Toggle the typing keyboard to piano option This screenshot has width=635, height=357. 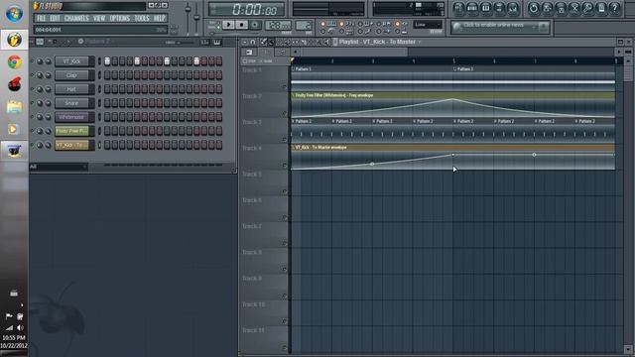(x=322, y=24)
